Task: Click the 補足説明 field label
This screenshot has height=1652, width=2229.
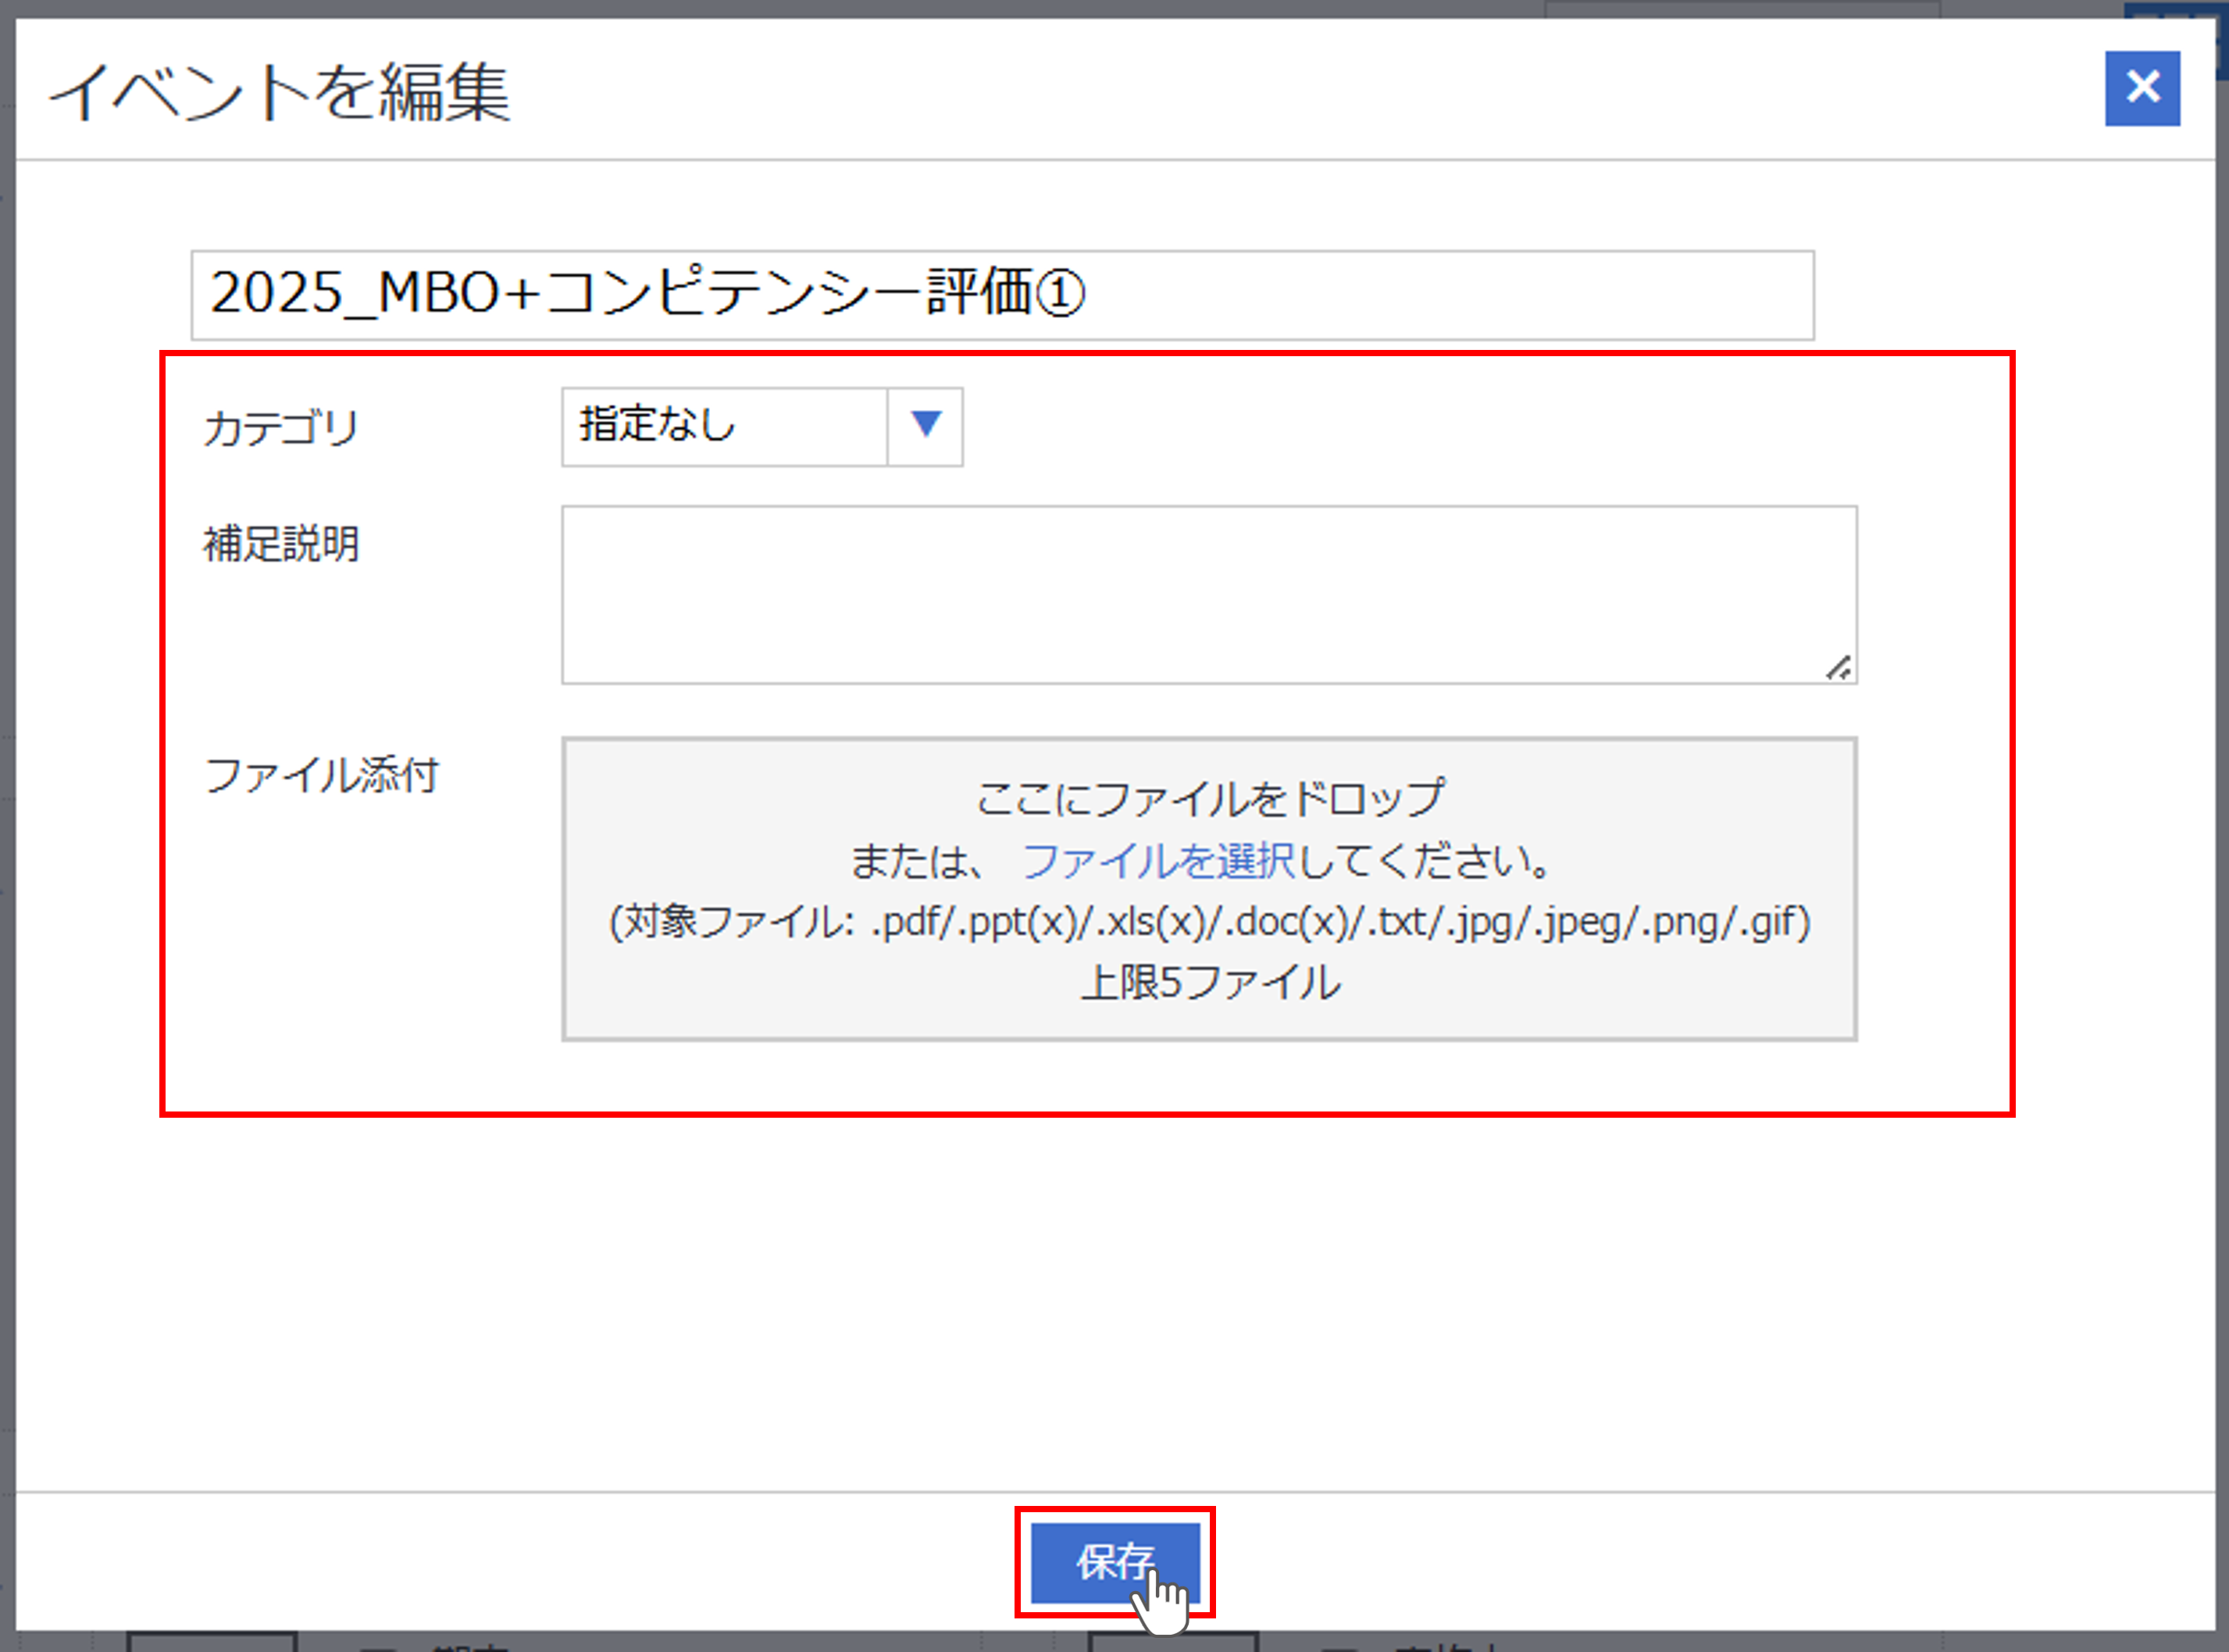Action: [281, 545]
